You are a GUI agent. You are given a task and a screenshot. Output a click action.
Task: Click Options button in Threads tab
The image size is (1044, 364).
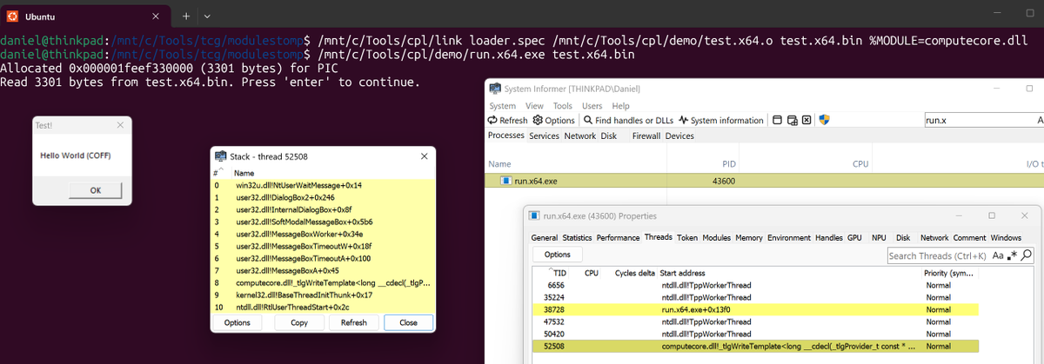557,255
